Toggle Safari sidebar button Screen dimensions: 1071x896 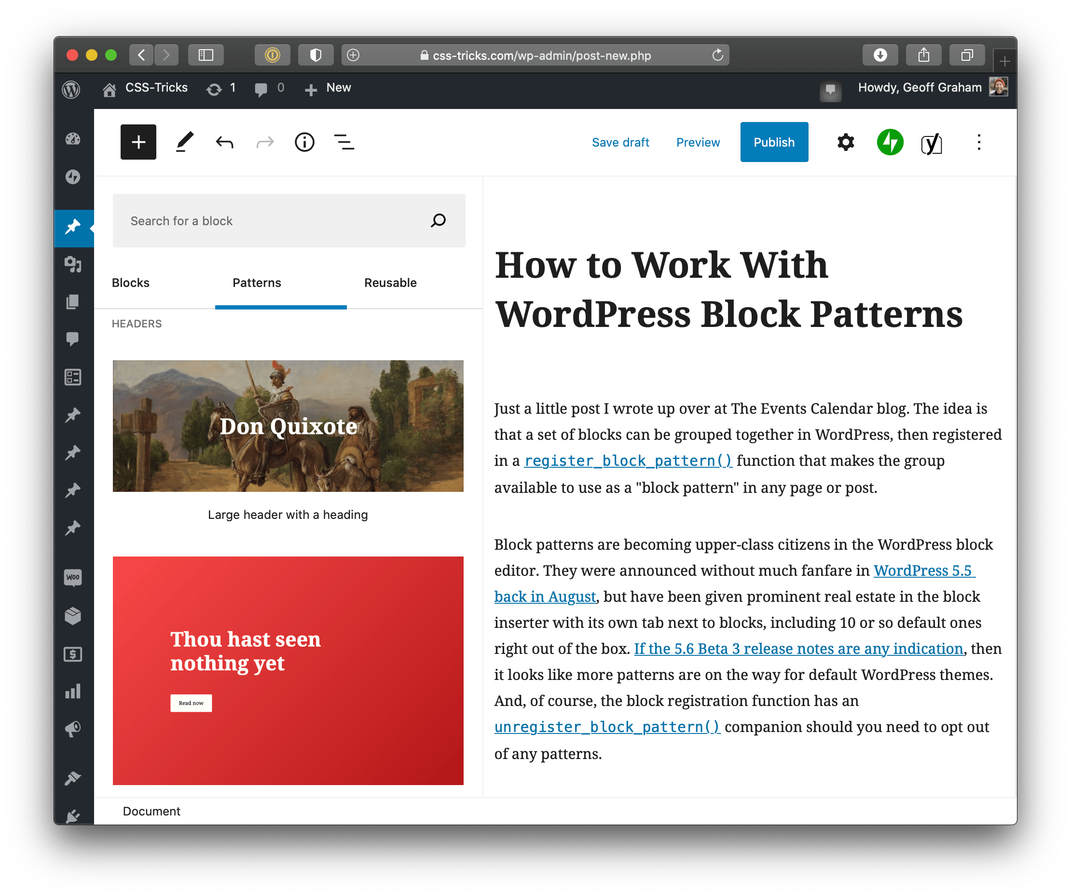pyautogui.click(x=206, y=55)
